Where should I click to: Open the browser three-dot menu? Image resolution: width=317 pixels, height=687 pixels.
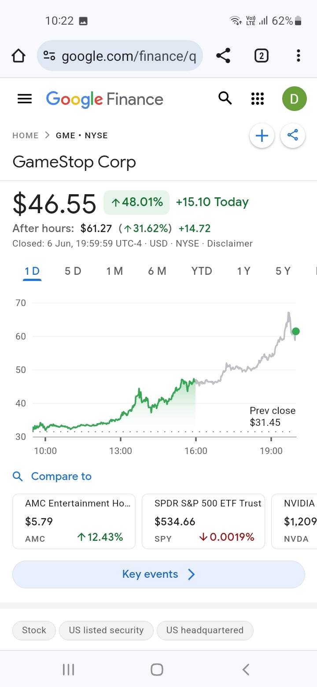pos(298,56)
